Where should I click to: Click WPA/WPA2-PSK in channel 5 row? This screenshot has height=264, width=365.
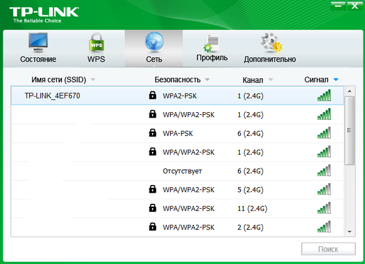click(x=189, y=190)
